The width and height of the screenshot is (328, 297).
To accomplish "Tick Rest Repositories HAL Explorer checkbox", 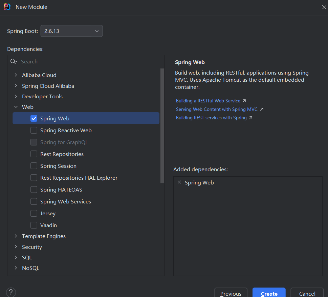I will click(34, 178).
